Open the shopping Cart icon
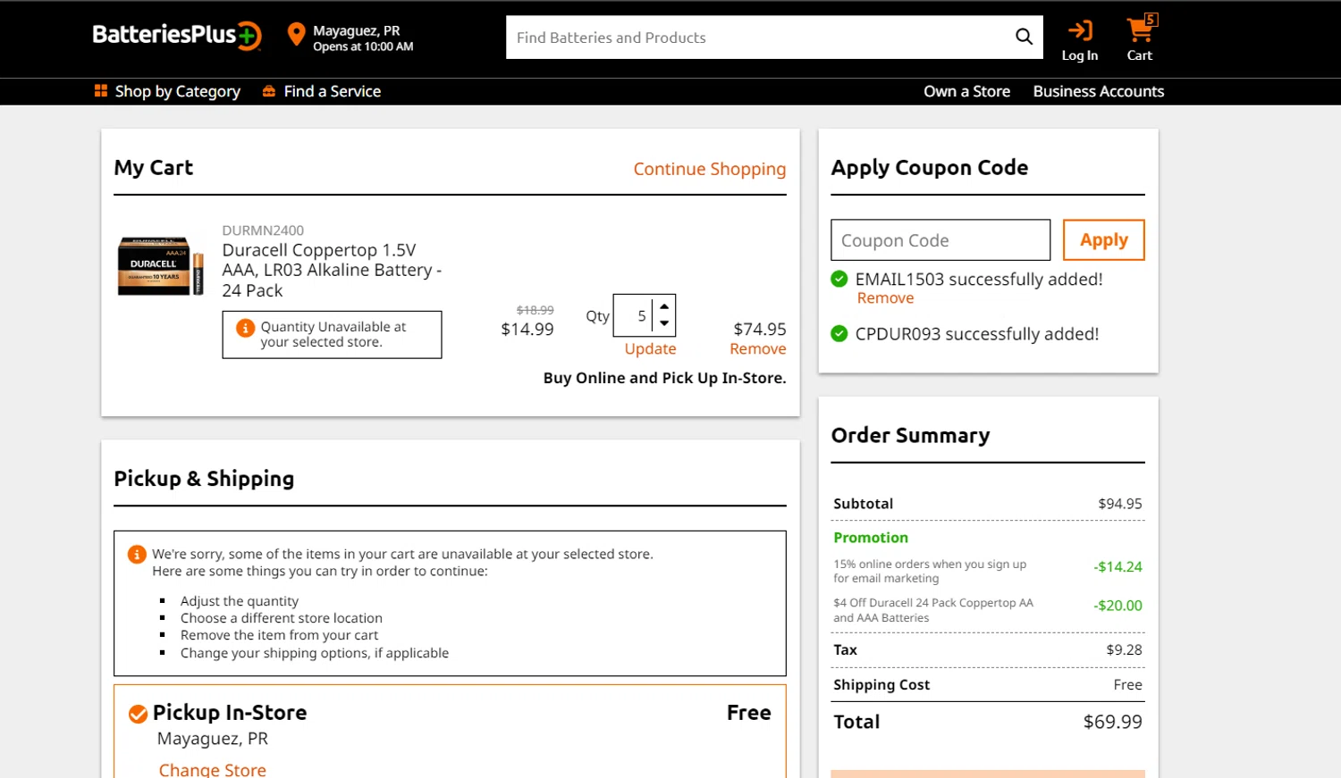 coord(1139,31)
